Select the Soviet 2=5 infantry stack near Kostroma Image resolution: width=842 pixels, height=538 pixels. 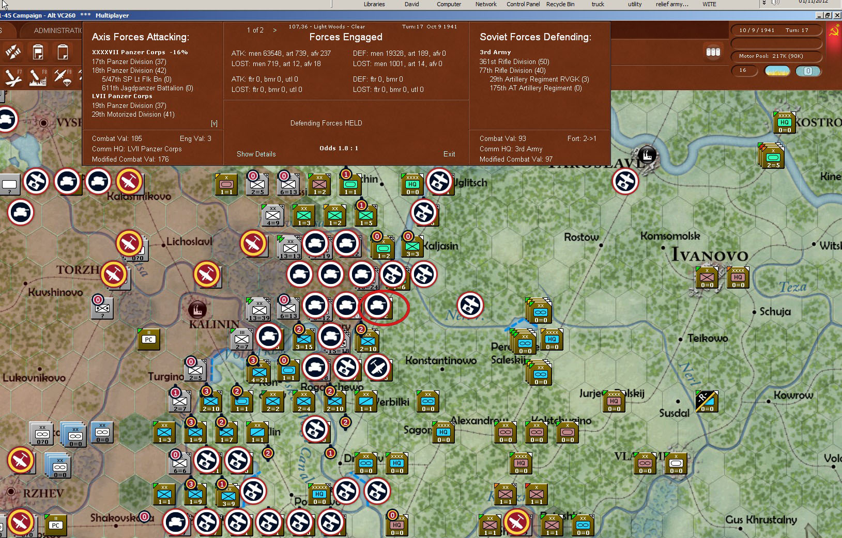[773, 157]
